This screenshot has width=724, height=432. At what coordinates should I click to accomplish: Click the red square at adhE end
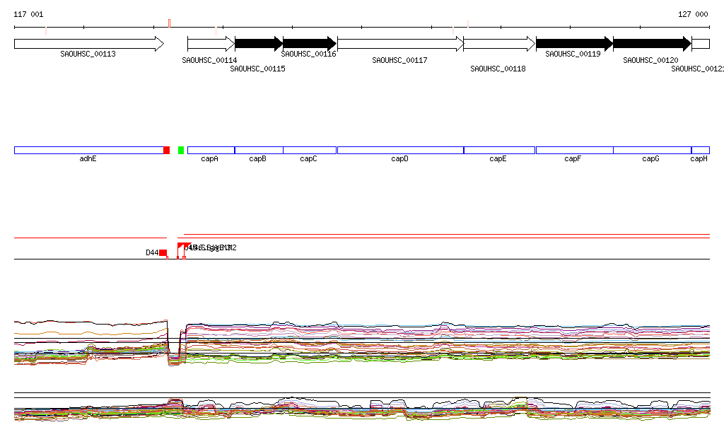click(167, 150)
